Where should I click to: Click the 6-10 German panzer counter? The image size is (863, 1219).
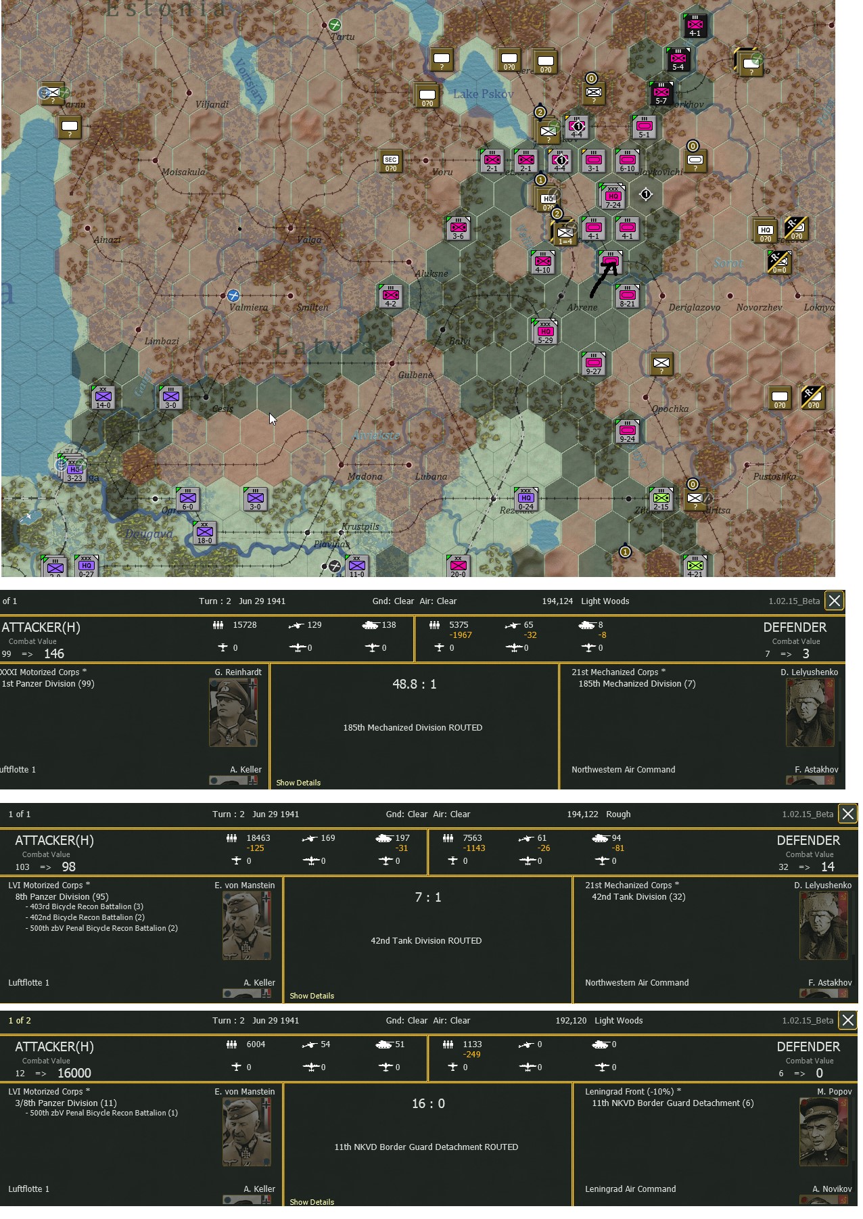[627, 161]
